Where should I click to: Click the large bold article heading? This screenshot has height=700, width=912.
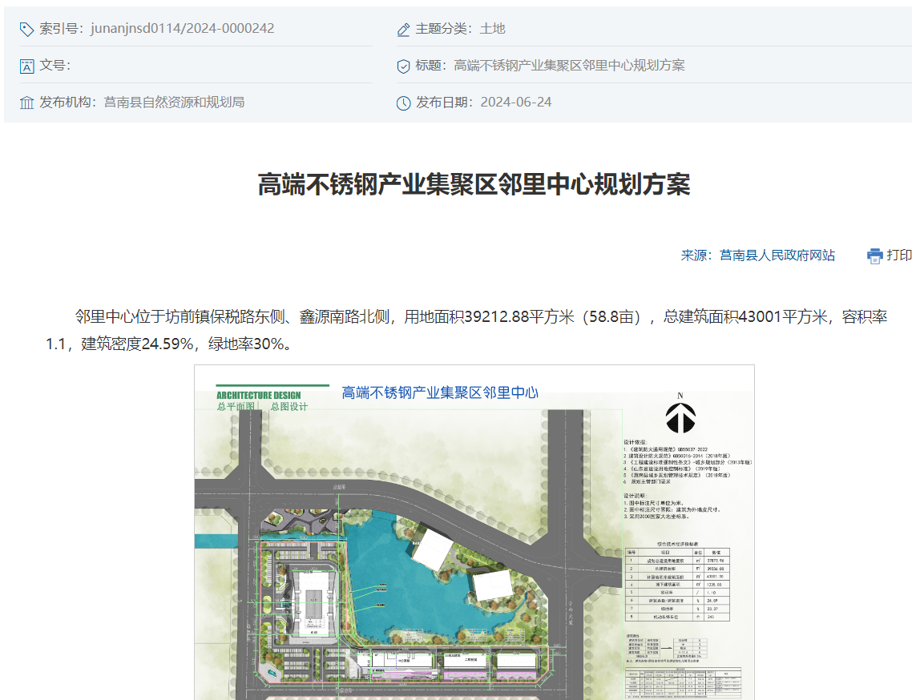click(x=474, y=184)
